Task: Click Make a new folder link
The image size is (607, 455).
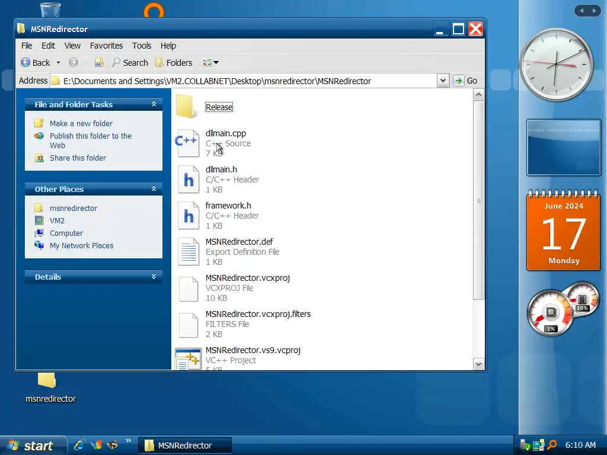Action: [x=81, y=123]
